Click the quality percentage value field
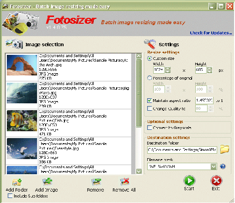This screenshot has height=203, width=235. coord(201,108)
